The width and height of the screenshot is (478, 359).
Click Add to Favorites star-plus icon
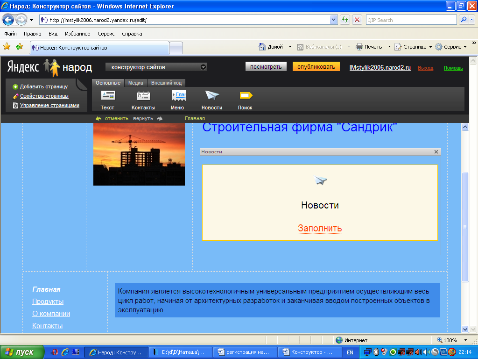coord(20,47)
